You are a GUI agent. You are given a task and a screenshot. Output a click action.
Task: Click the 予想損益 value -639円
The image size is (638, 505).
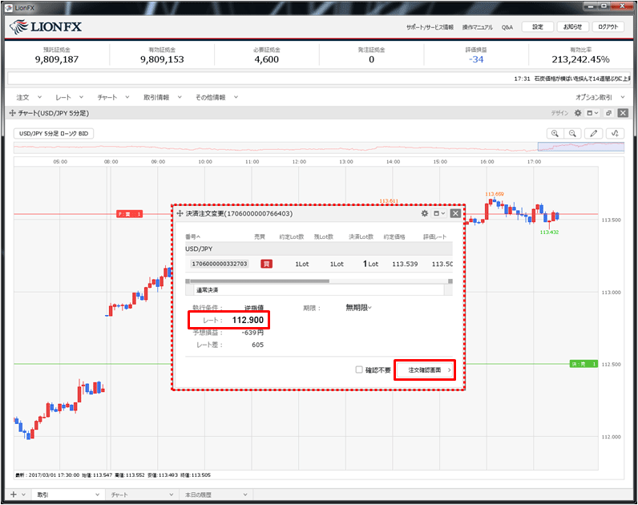(252, 333)
